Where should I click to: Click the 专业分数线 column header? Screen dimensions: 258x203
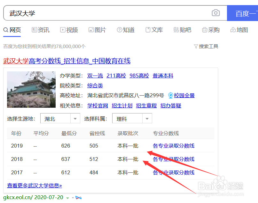pos(166,133)
